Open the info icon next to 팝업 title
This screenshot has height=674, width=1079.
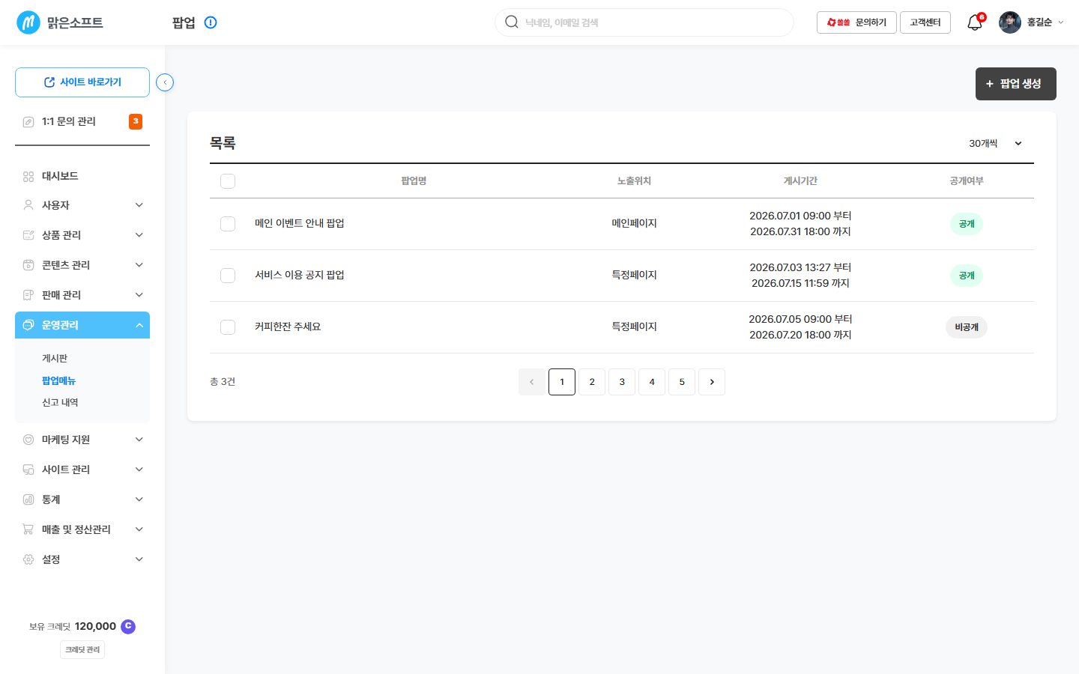[x=211, y=22]
